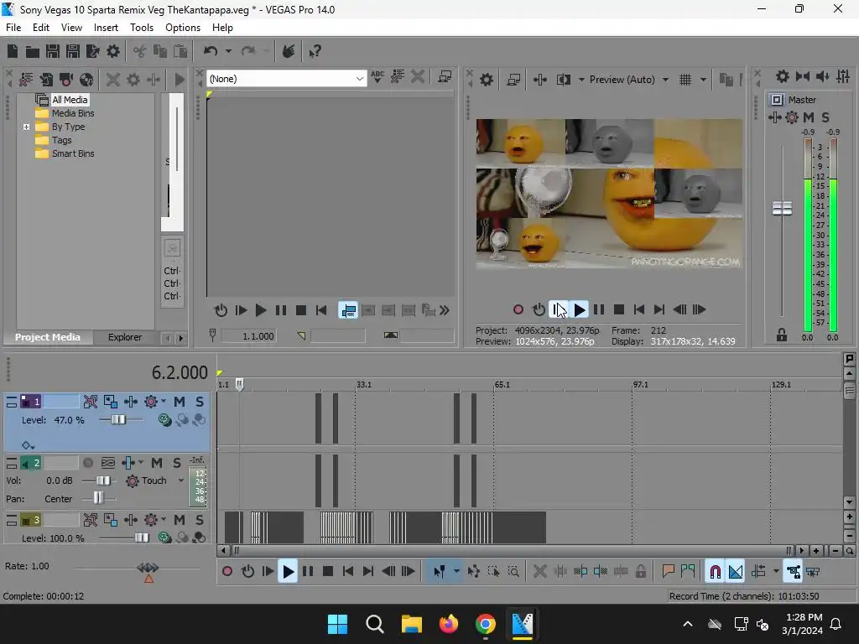Image resolution: width=859 pixels, height=644 pixels.
Task: Open Google Chrome from the taskbar
Action: click(x=486, y=624)
